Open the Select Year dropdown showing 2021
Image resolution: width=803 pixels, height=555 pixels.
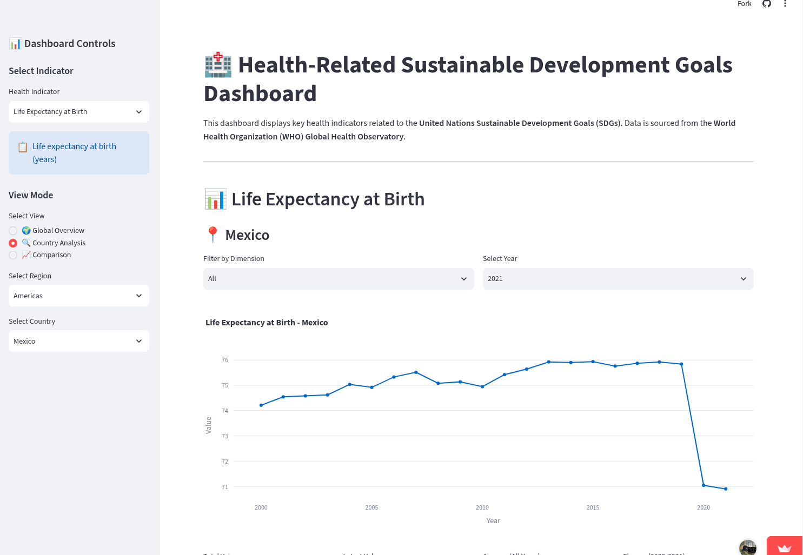[618, 279]
